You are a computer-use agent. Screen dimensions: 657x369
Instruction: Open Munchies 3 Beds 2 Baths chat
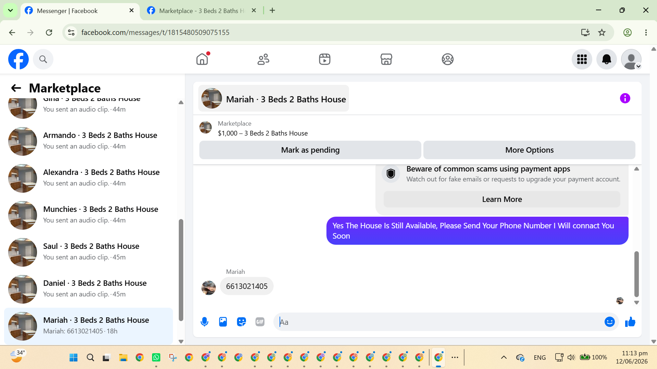click(88, 215)
